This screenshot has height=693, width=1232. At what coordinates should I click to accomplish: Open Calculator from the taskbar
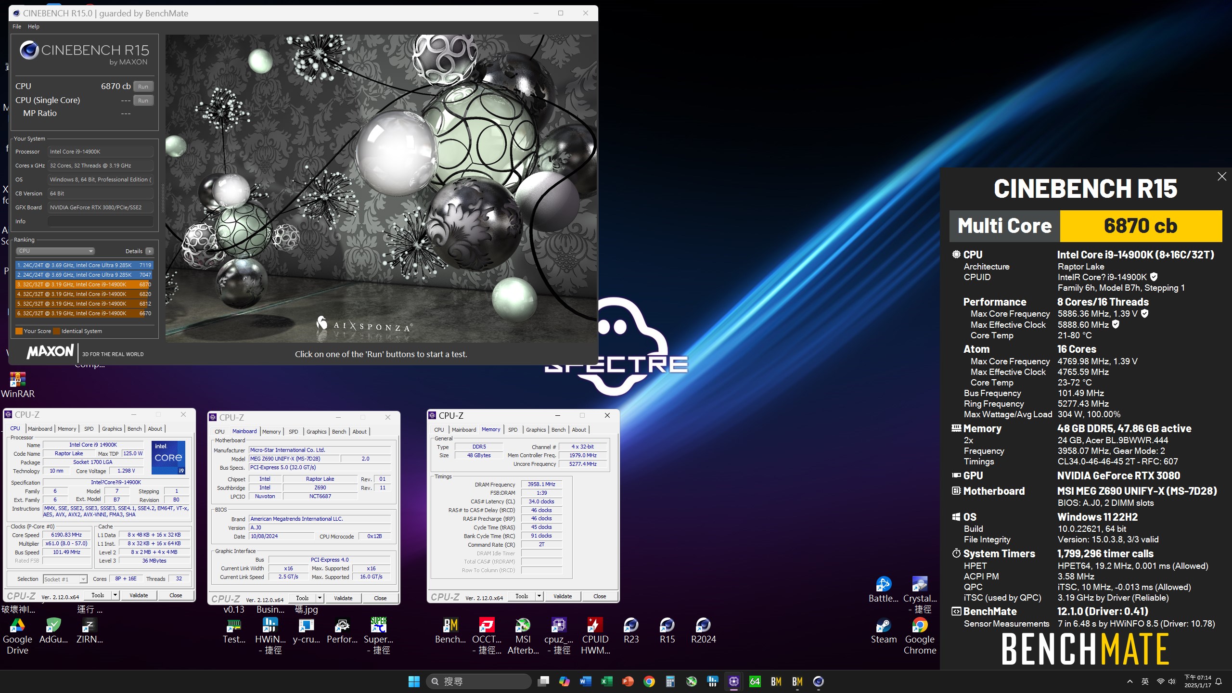[x=670, y=681]
